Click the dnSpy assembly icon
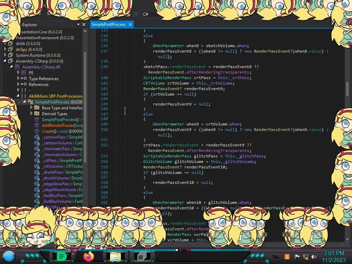 click(x=10, y=49)
